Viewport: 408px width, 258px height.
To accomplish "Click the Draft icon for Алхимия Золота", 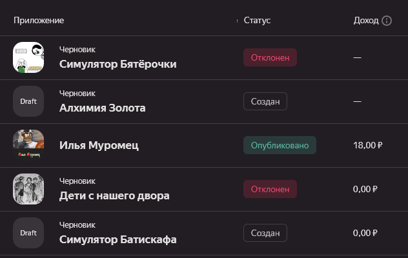I will coord(28,101).
